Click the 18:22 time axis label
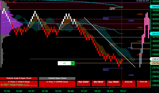Viewport: 159px width, 93px height. coord(97,91)
